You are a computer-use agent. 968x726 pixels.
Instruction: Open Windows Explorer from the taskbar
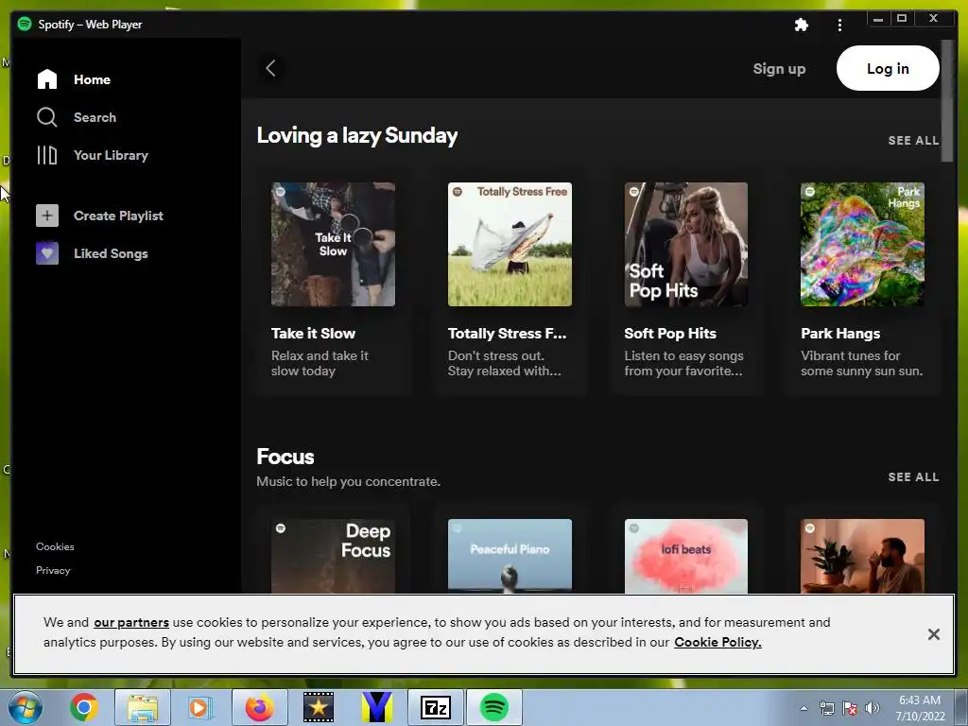[x=143, y=707]
